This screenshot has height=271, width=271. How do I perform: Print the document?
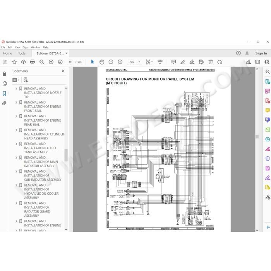coord(33,62)
